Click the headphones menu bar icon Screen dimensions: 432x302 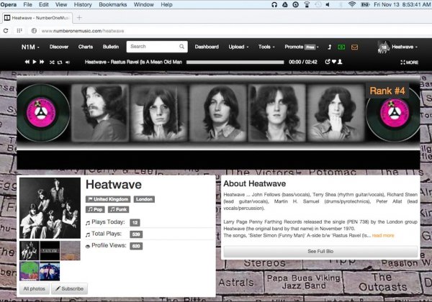pos(274,5)
